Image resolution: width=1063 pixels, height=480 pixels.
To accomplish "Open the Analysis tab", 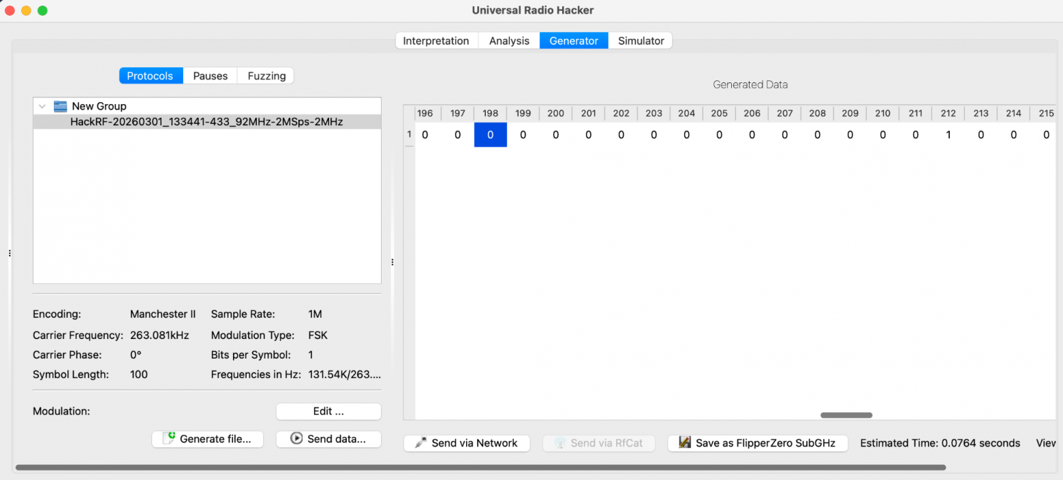I will (x=509, y=41).
